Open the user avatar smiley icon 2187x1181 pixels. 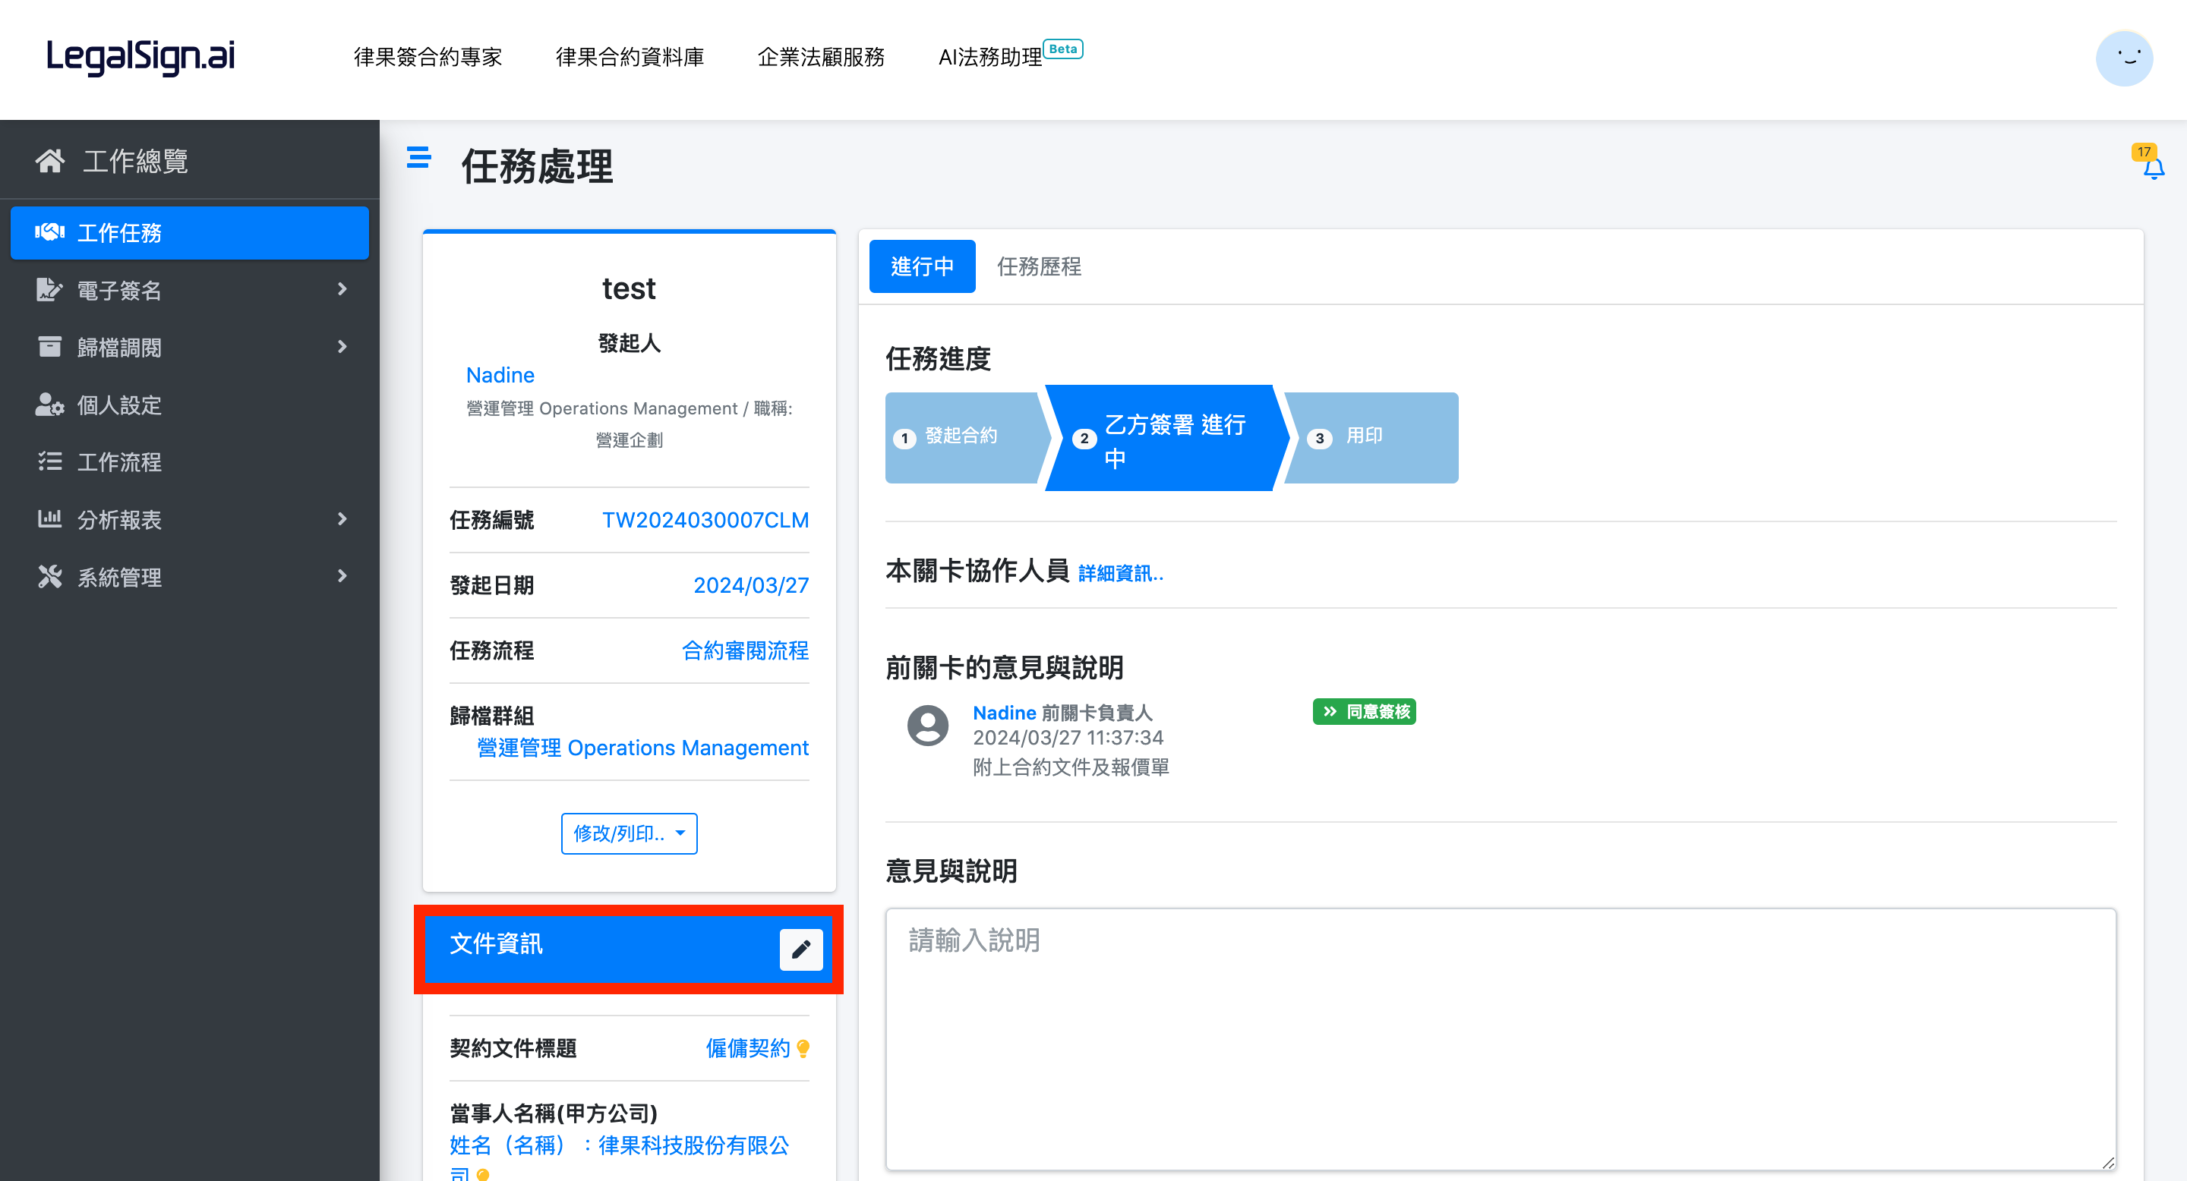point(2124,58)
